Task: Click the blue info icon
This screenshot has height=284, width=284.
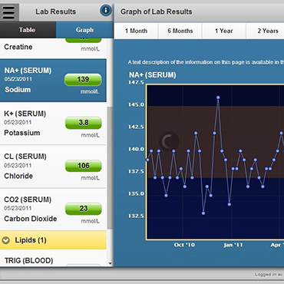Action: (106, 11)
